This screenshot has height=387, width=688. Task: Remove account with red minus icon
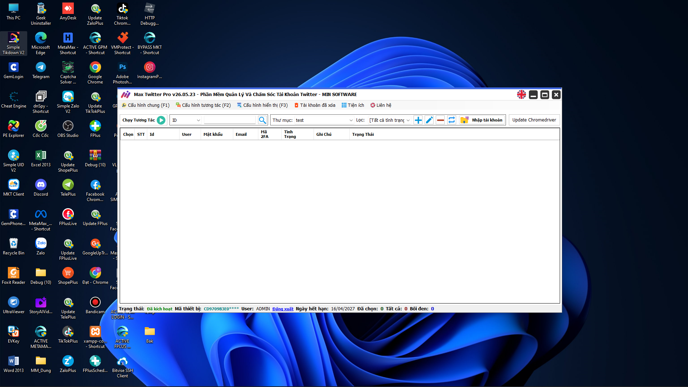click(440, 120)
